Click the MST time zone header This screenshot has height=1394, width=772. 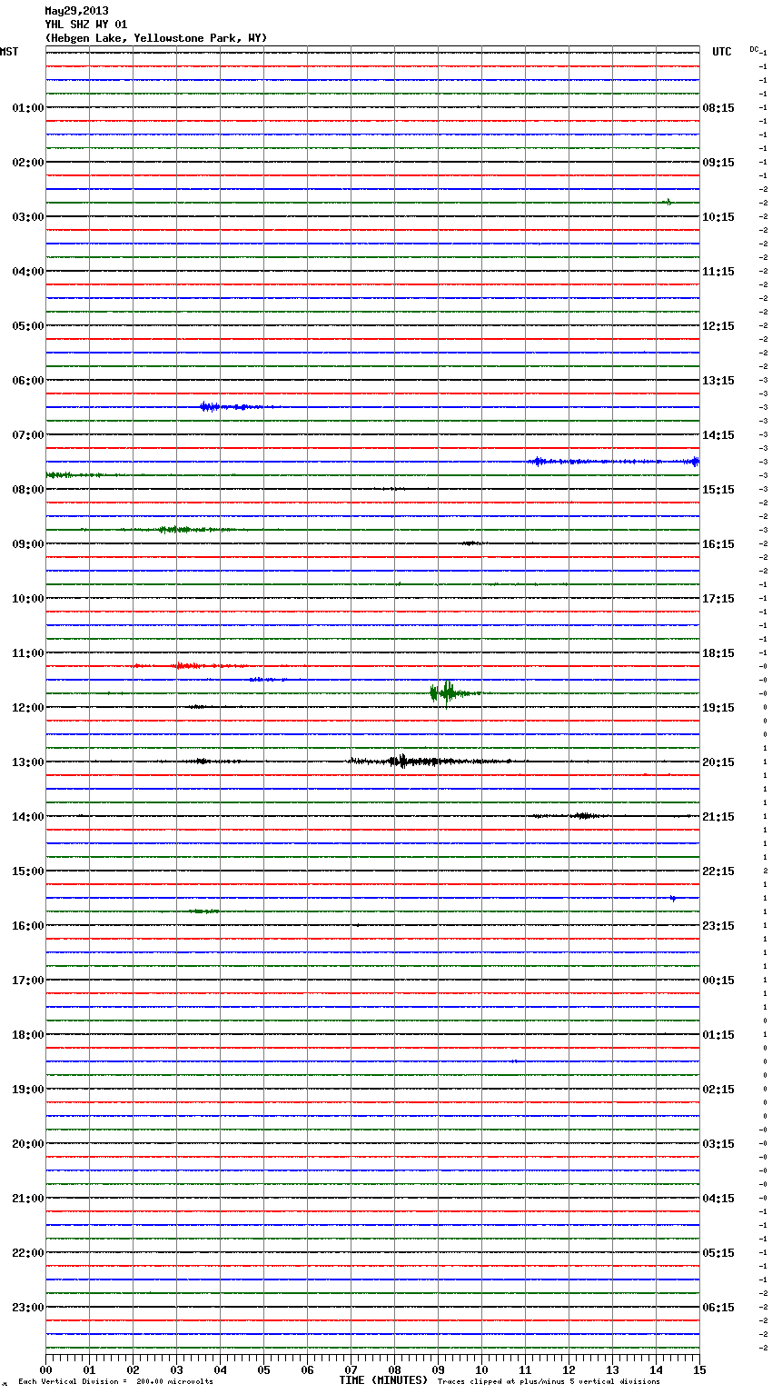click(9, 52)
